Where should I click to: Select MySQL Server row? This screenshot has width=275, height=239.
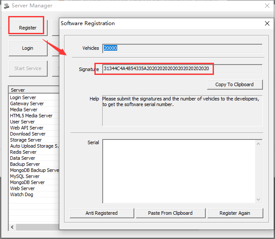[34, 176]
